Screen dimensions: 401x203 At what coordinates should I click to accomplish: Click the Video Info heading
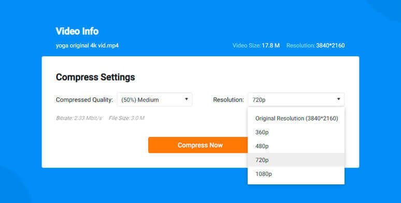(77, 31)
